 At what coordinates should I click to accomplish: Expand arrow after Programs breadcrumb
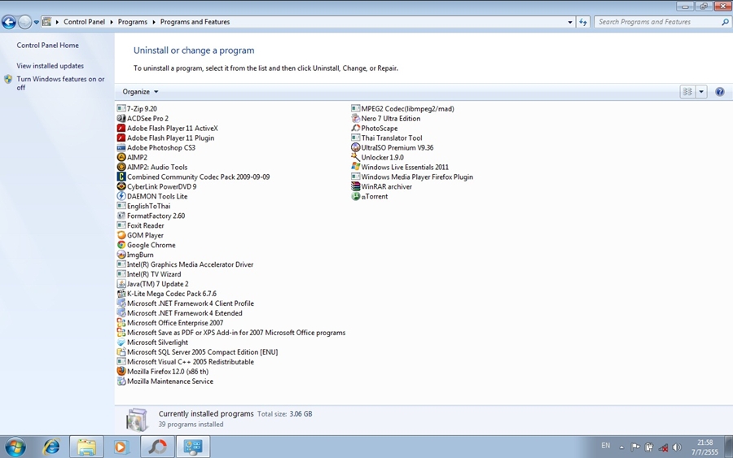click(x=153, y=22)
